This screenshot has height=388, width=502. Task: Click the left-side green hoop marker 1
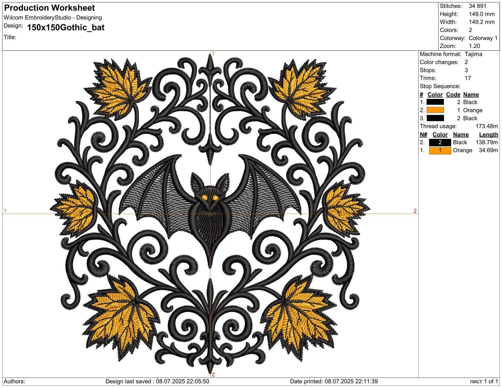5,211
